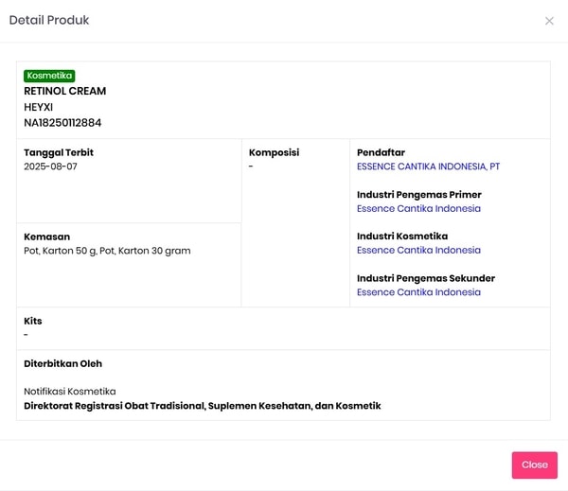Click the Diterbitkan Oleh heading
The height and width of the screenshot is (491, 568).
[x=62, y=363]
